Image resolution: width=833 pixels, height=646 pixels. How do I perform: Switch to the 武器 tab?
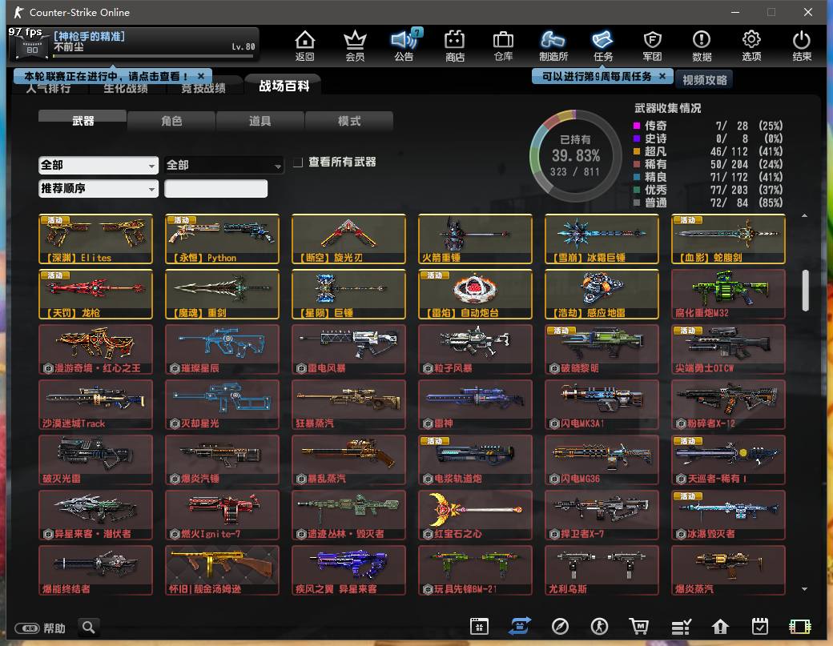(x=82, y=120)
